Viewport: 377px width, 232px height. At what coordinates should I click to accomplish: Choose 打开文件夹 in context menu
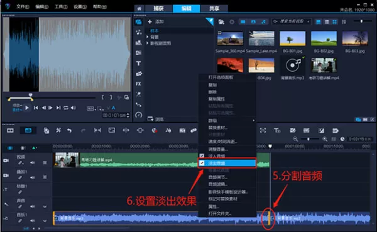coord(220,214)
